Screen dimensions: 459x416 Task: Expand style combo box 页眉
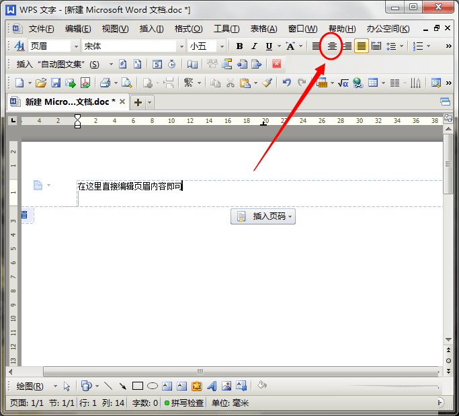[76, 46]
